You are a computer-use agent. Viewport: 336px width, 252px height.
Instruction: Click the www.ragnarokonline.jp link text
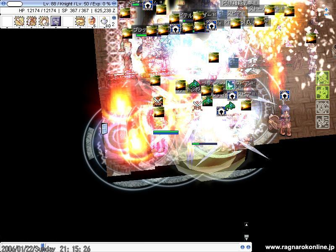click(300, 247)
